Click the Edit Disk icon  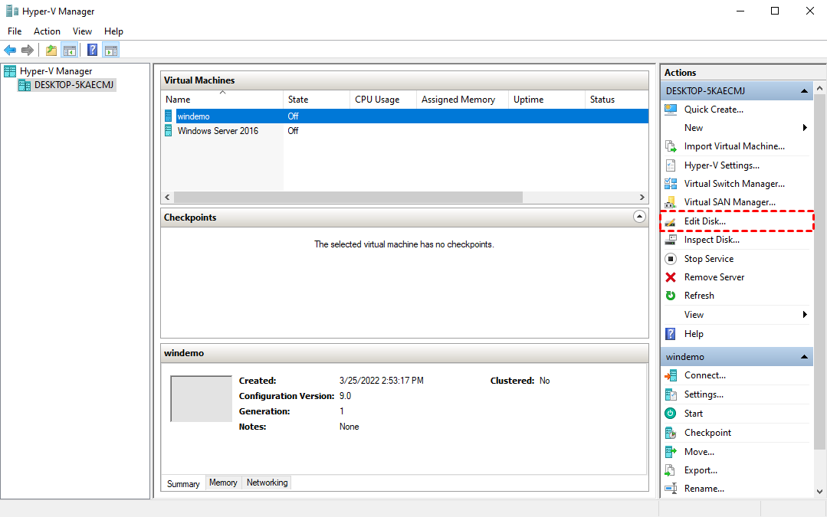coord(671,221)
